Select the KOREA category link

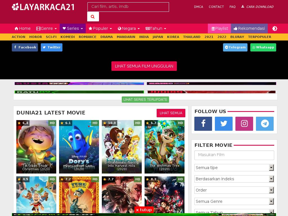pos(173,37)
